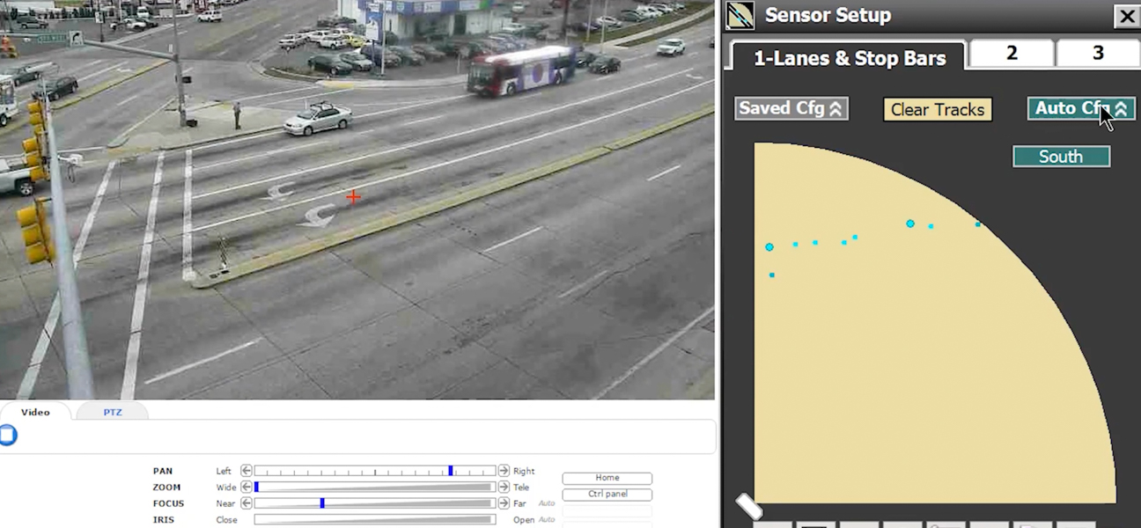Click the South direction button
Screen dimensions: 1141x528
point(1061,157)
